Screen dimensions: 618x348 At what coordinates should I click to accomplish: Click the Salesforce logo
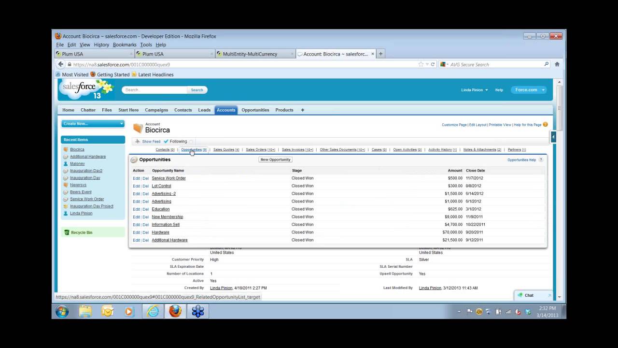click(85, 89)
